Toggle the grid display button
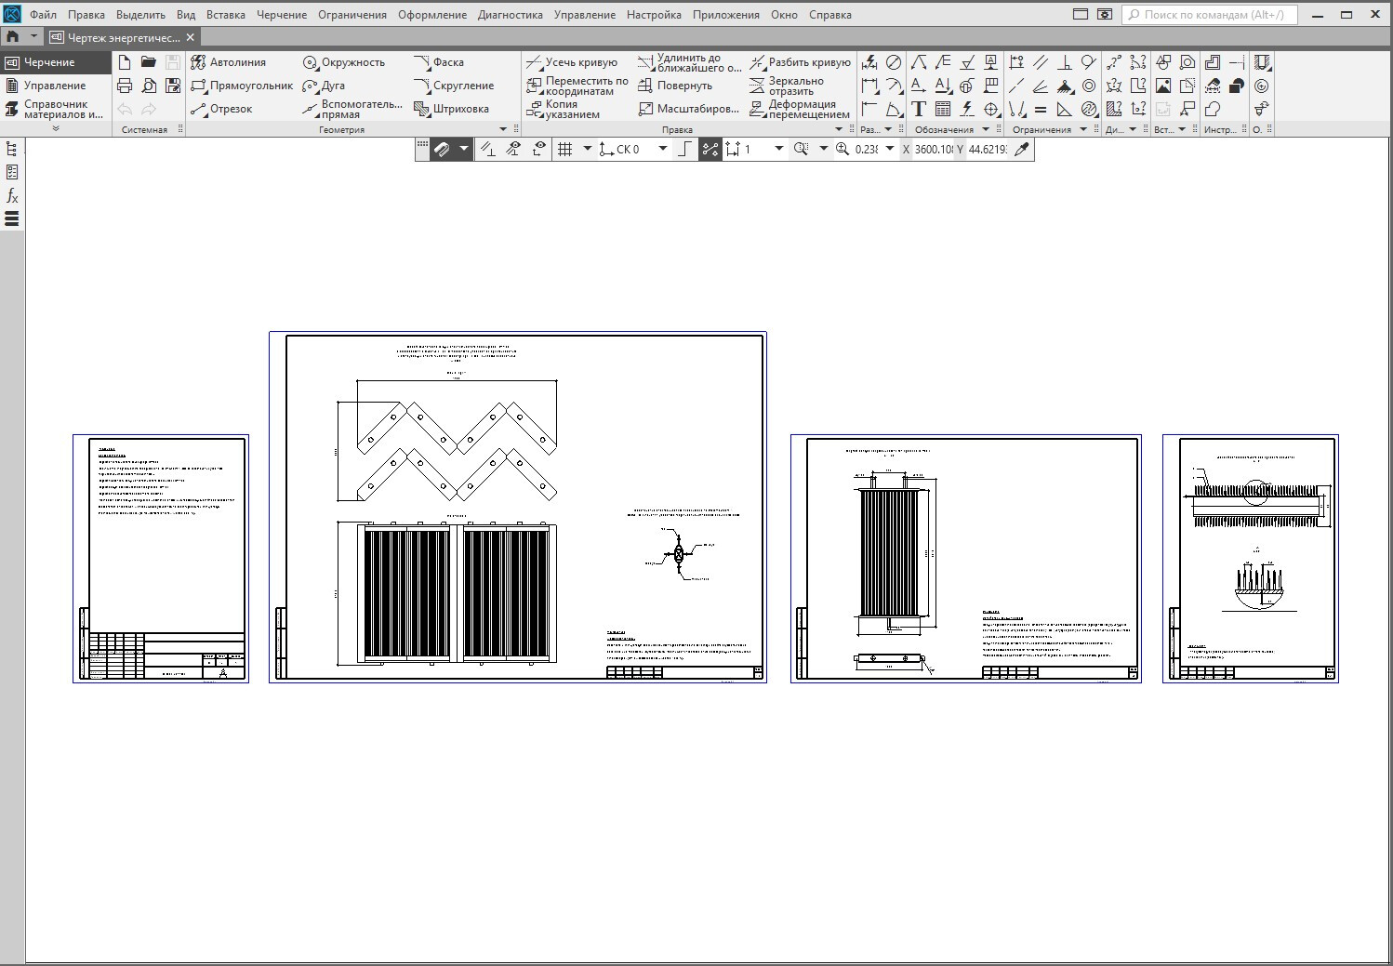 coord(564,149)
